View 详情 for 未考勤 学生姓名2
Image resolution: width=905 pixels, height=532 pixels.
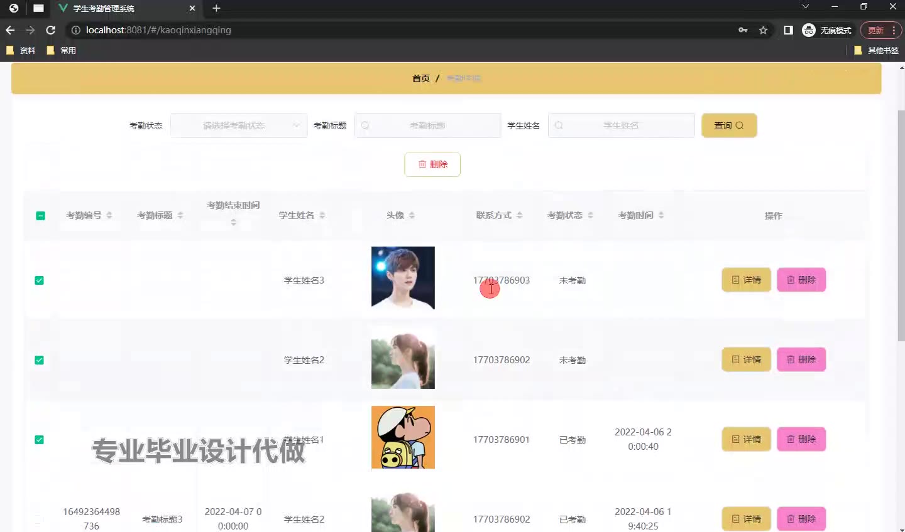(746, 359)
